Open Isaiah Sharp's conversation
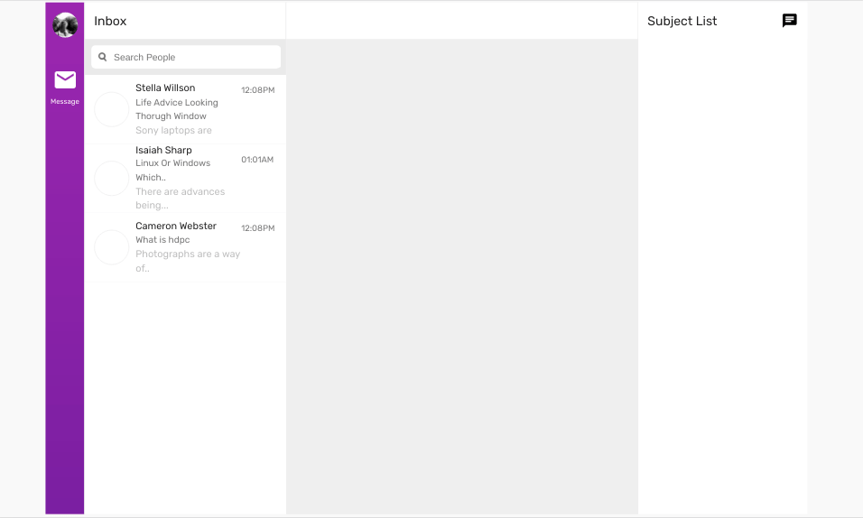Image resolution: width=863 pixels, height=518 pixels. pos(185,179)
